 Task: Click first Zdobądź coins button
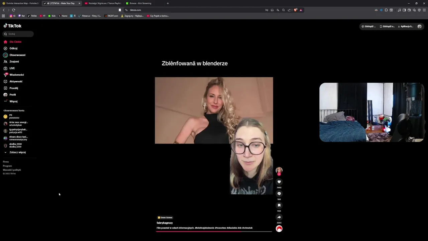pyautogui.click(x=369, y=26)
